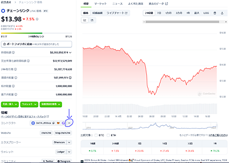This screenshot has height=163, width=229.
Task: Open the page design feedback link
Action: tap(25, 117)
